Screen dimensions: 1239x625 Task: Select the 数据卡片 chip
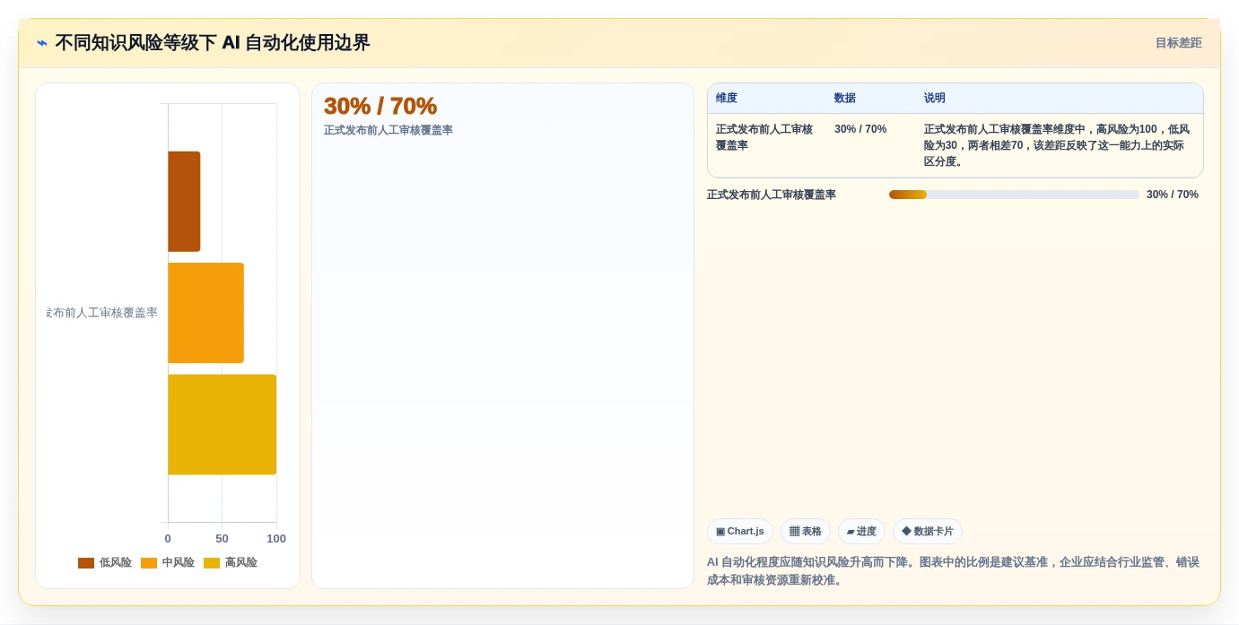(x=928, y=531)
